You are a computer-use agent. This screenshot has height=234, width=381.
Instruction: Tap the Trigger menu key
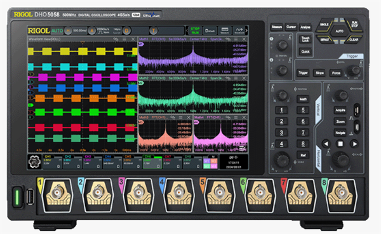click(x=303, y=72)
